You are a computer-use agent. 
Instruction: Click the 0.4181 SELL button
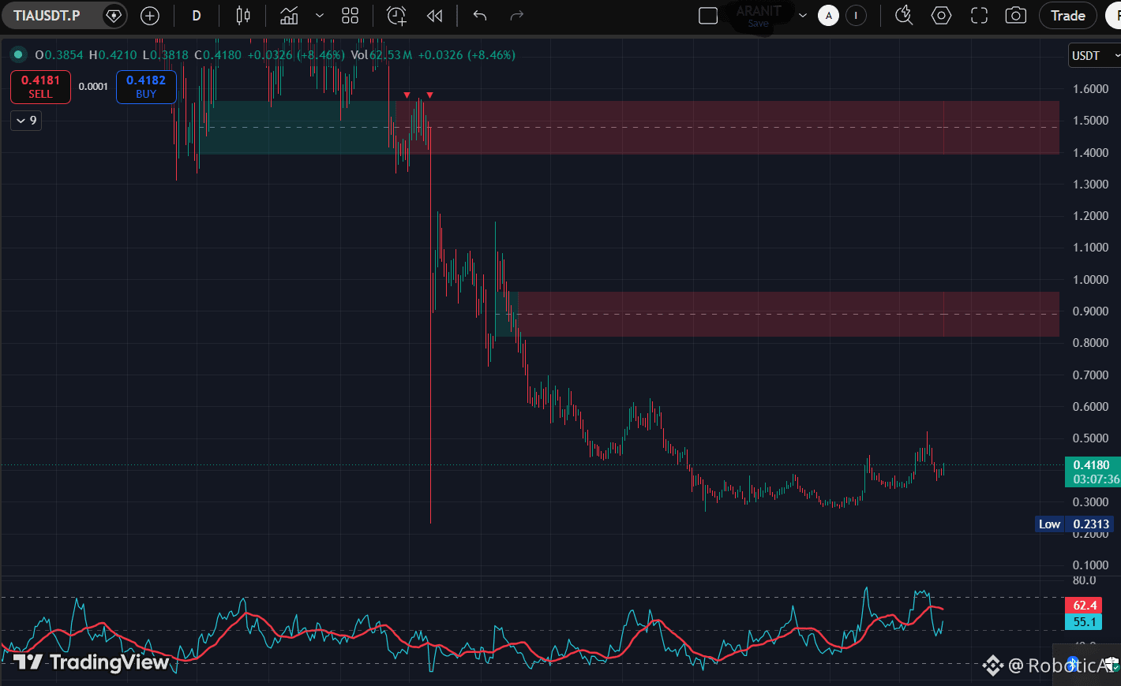point(40,87)
